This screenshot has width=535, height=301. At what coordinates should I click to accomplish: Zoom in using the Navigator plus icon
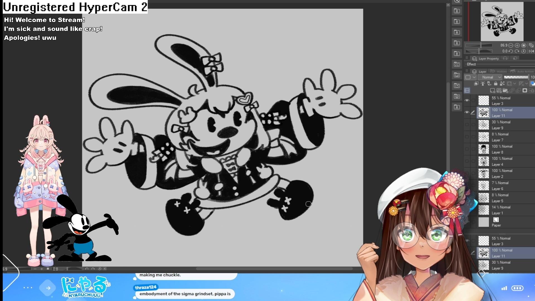(x=517, y=45)
